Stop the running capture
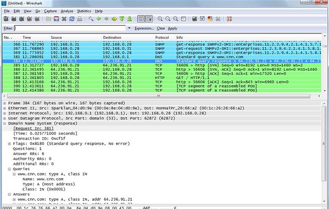This screenshot has height=209, width=329. pos(29,19)
